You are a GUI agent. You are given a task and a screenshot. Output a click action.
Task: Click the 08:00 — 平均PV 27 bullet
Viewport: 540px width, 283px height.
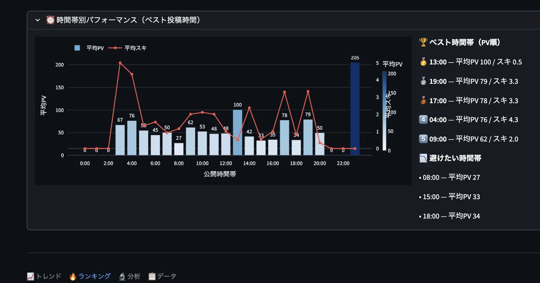[x=450, y=177]
